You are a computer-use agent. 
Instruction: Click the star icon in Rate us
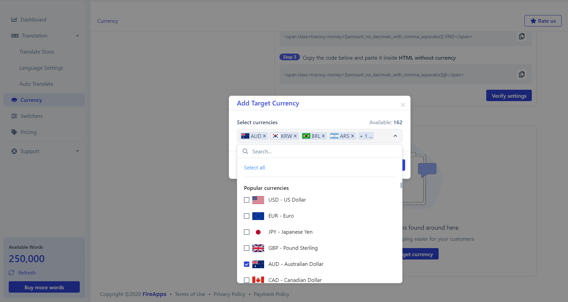tap(533, 21)
